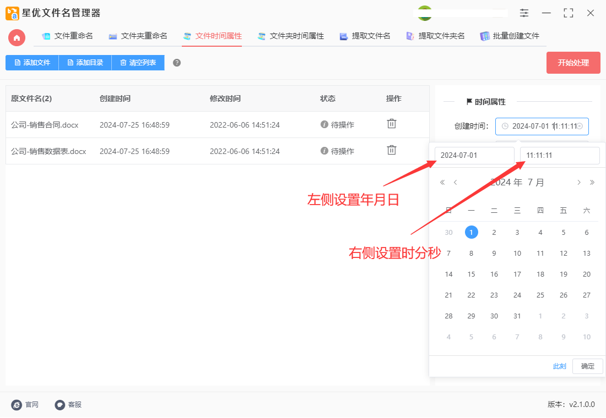
Task: Go to next month with right arrow
Action: click(579, 183)
